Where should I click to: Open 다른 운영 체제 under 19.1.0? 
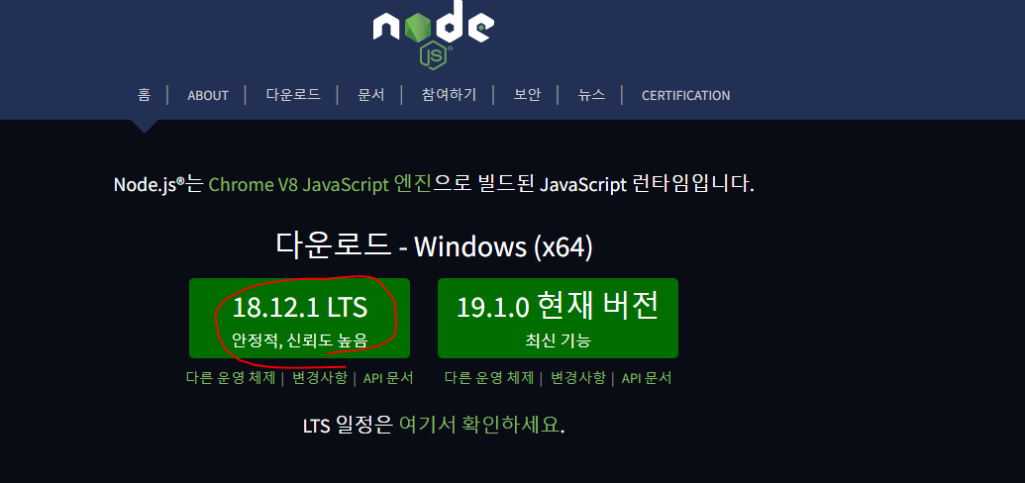coord(489,378)
